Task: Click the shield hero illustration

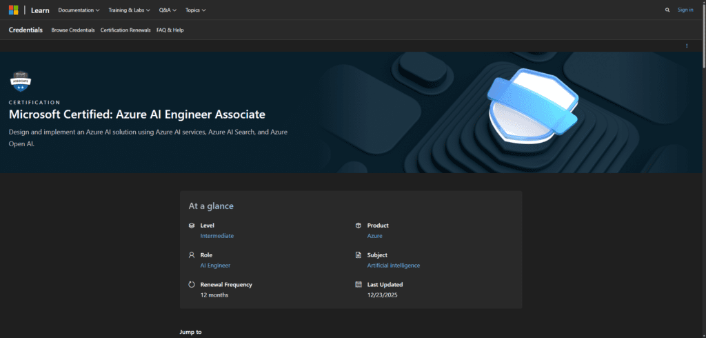Action: point(533,106)
